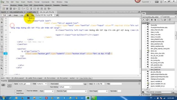Click the Div insert icon in Common toolbar
The height and width of the screenshot is (100, 177).
tap(4, 9)
